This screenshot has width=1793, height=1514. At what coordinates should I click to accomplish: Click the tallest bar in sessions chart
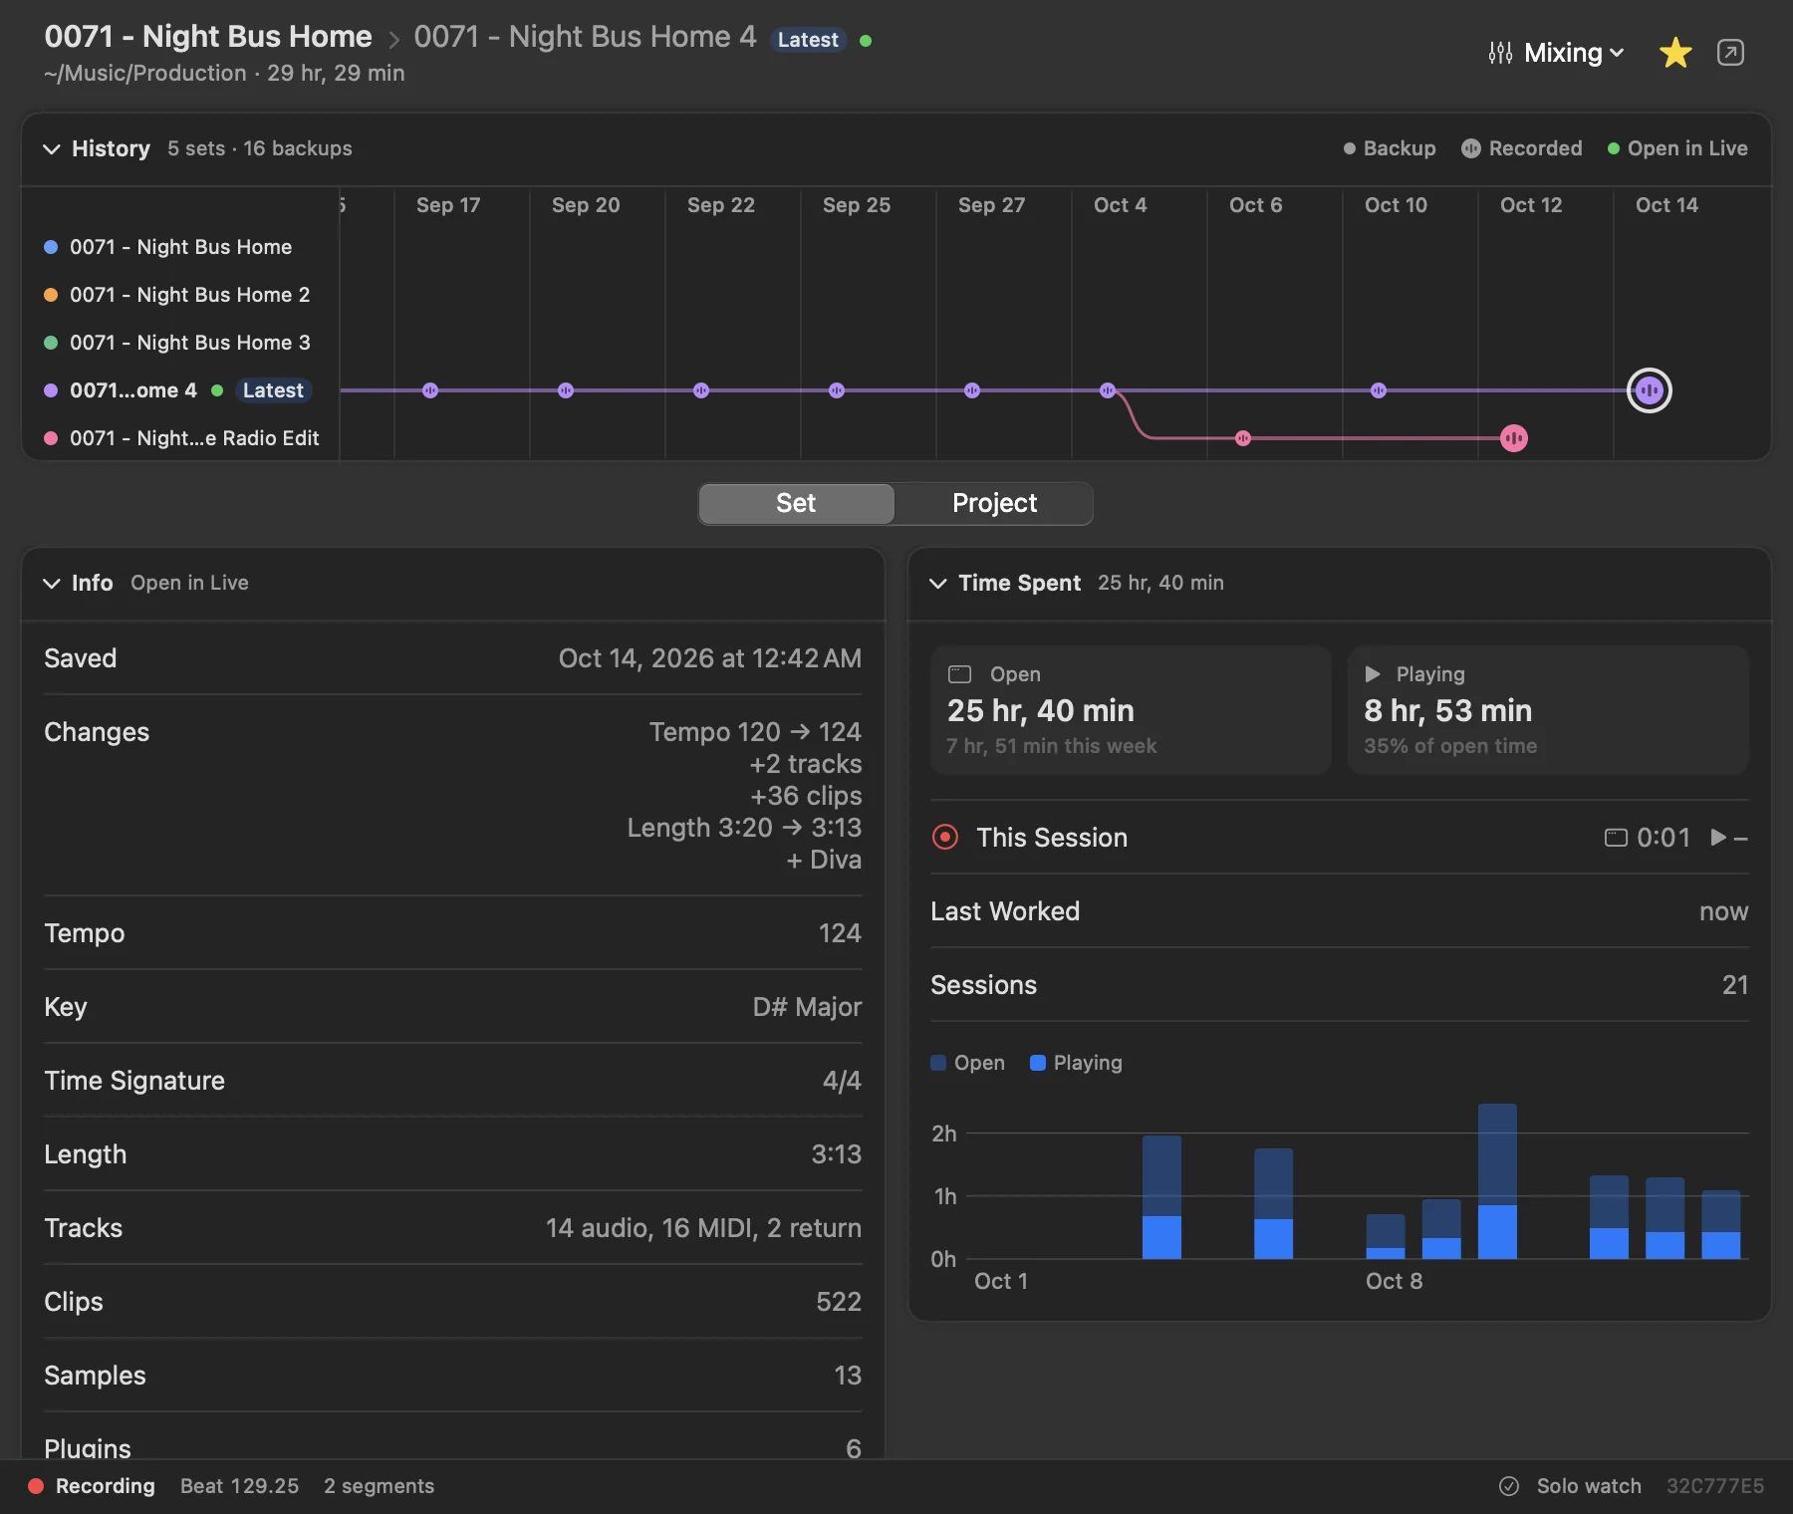click(x=1497, y=1181)
